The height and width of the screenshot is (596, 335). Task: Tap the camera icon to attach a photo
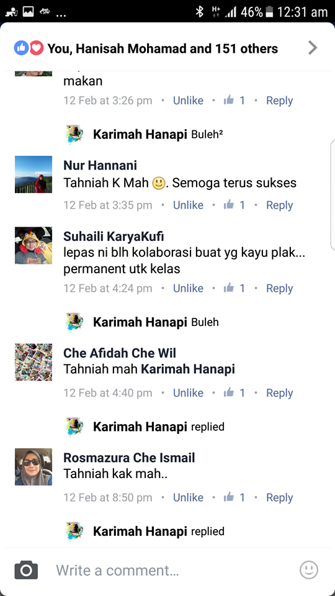[x=26, y=570]
